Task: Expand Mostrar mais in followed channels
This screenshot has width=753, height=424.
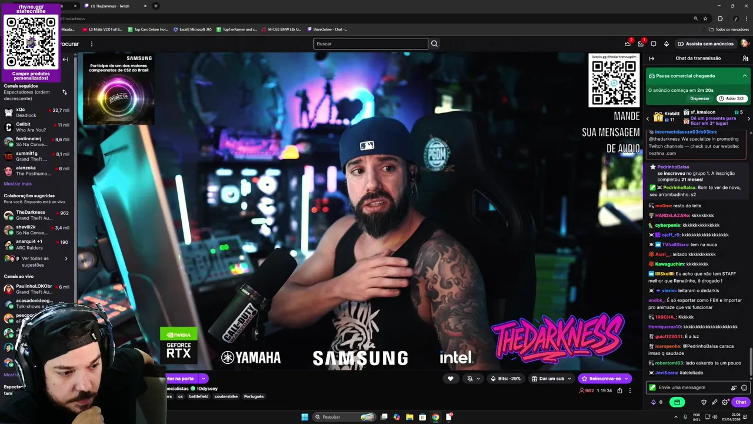Action: coord(18,184)
